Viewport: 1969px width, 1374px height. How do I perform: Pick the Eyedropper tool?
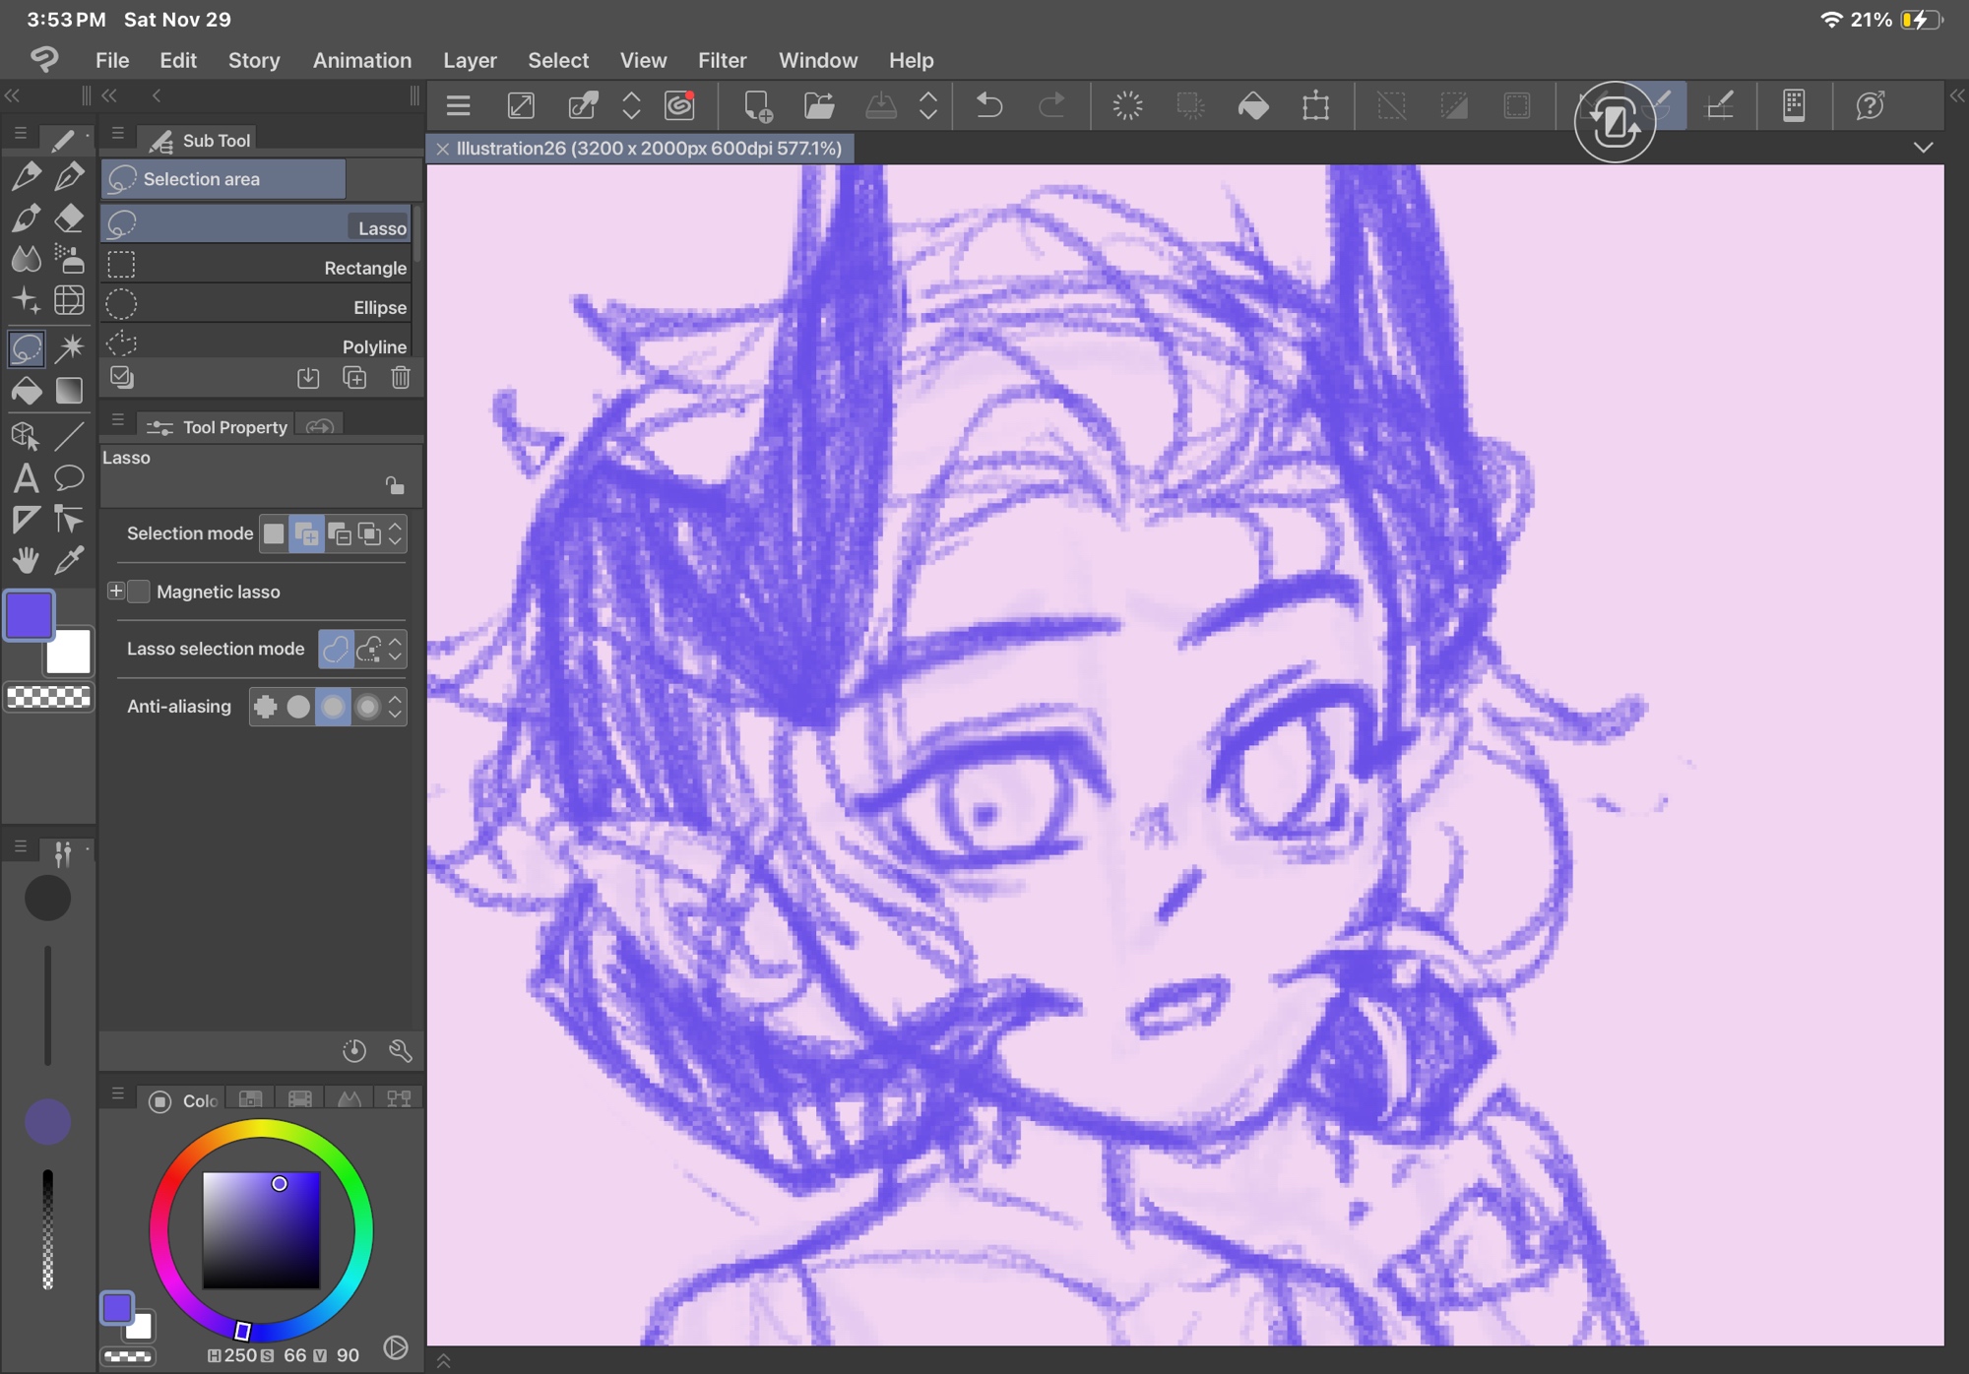click(69, 561)
